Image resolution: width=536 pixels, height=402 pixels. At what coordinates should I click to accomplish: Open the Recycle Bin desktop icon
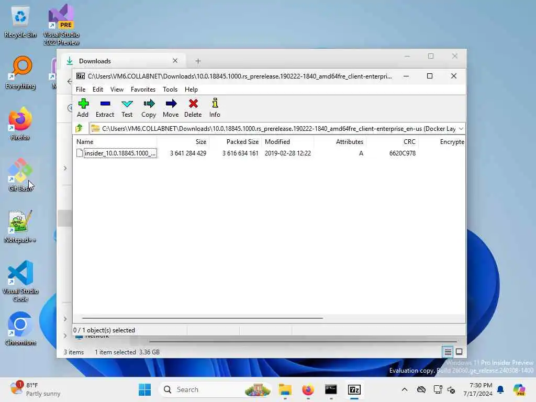click(x=20, y=22)
